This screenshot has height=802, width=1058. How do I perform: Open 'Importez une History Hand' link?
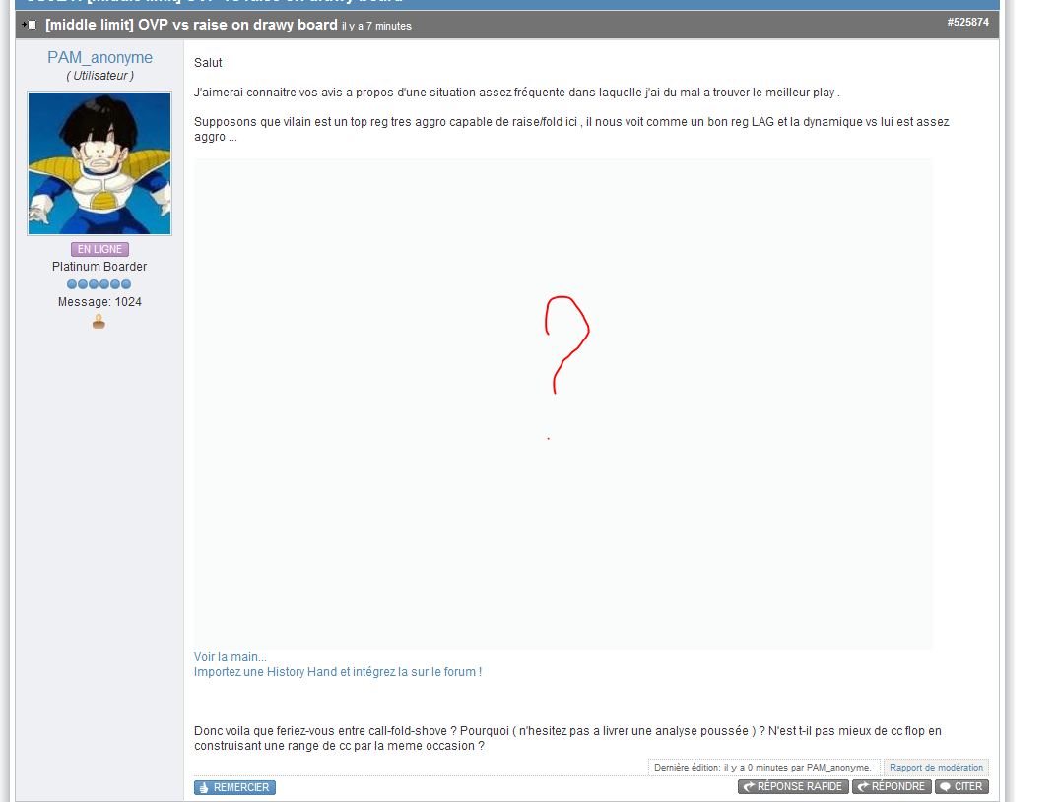338,672
